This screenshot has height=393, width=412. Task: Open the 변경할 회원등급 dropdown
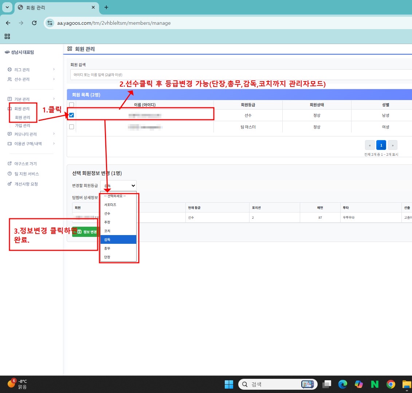point(118,186)
